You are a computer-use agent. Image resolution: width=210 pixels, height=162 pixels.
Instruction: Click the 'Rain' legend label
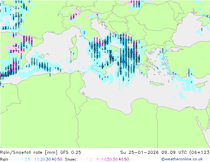[x=4, y=159]
